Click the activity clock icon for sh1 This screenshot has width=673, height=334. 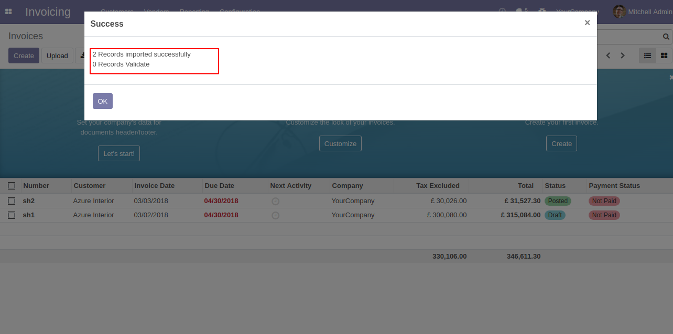275,215
